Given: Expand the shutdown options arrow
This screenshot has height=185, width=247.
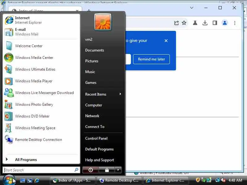Looking at the screenshot, I should coord(118,170).
